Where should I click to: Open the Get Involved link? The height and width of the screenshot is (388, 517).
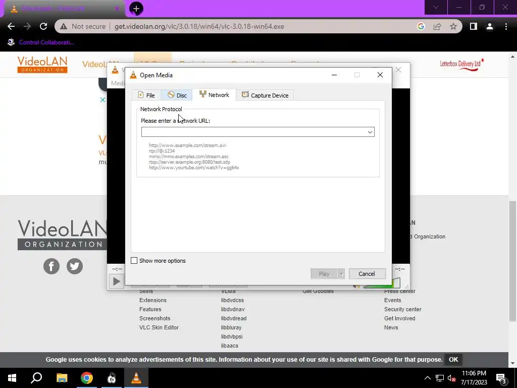(400, 318)
